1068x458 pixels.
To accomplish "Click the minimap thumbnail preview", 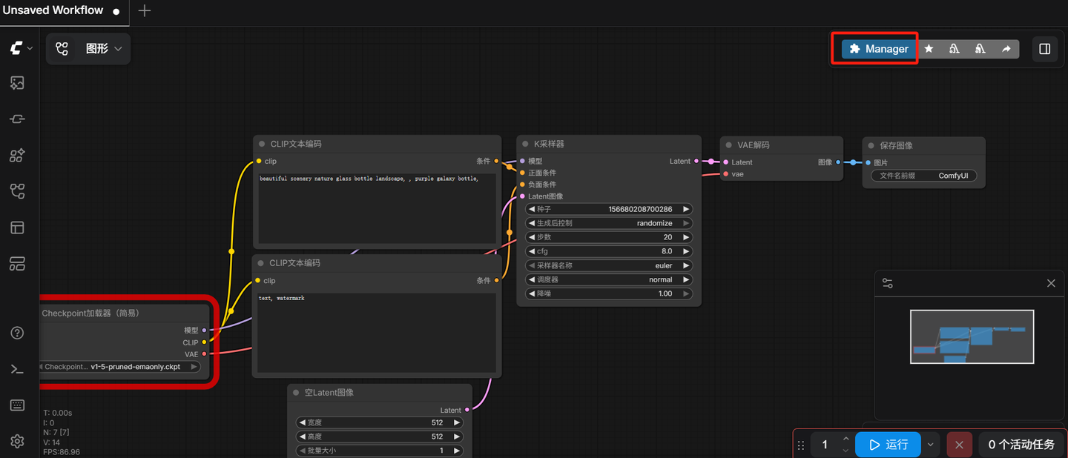I will 972,337.
